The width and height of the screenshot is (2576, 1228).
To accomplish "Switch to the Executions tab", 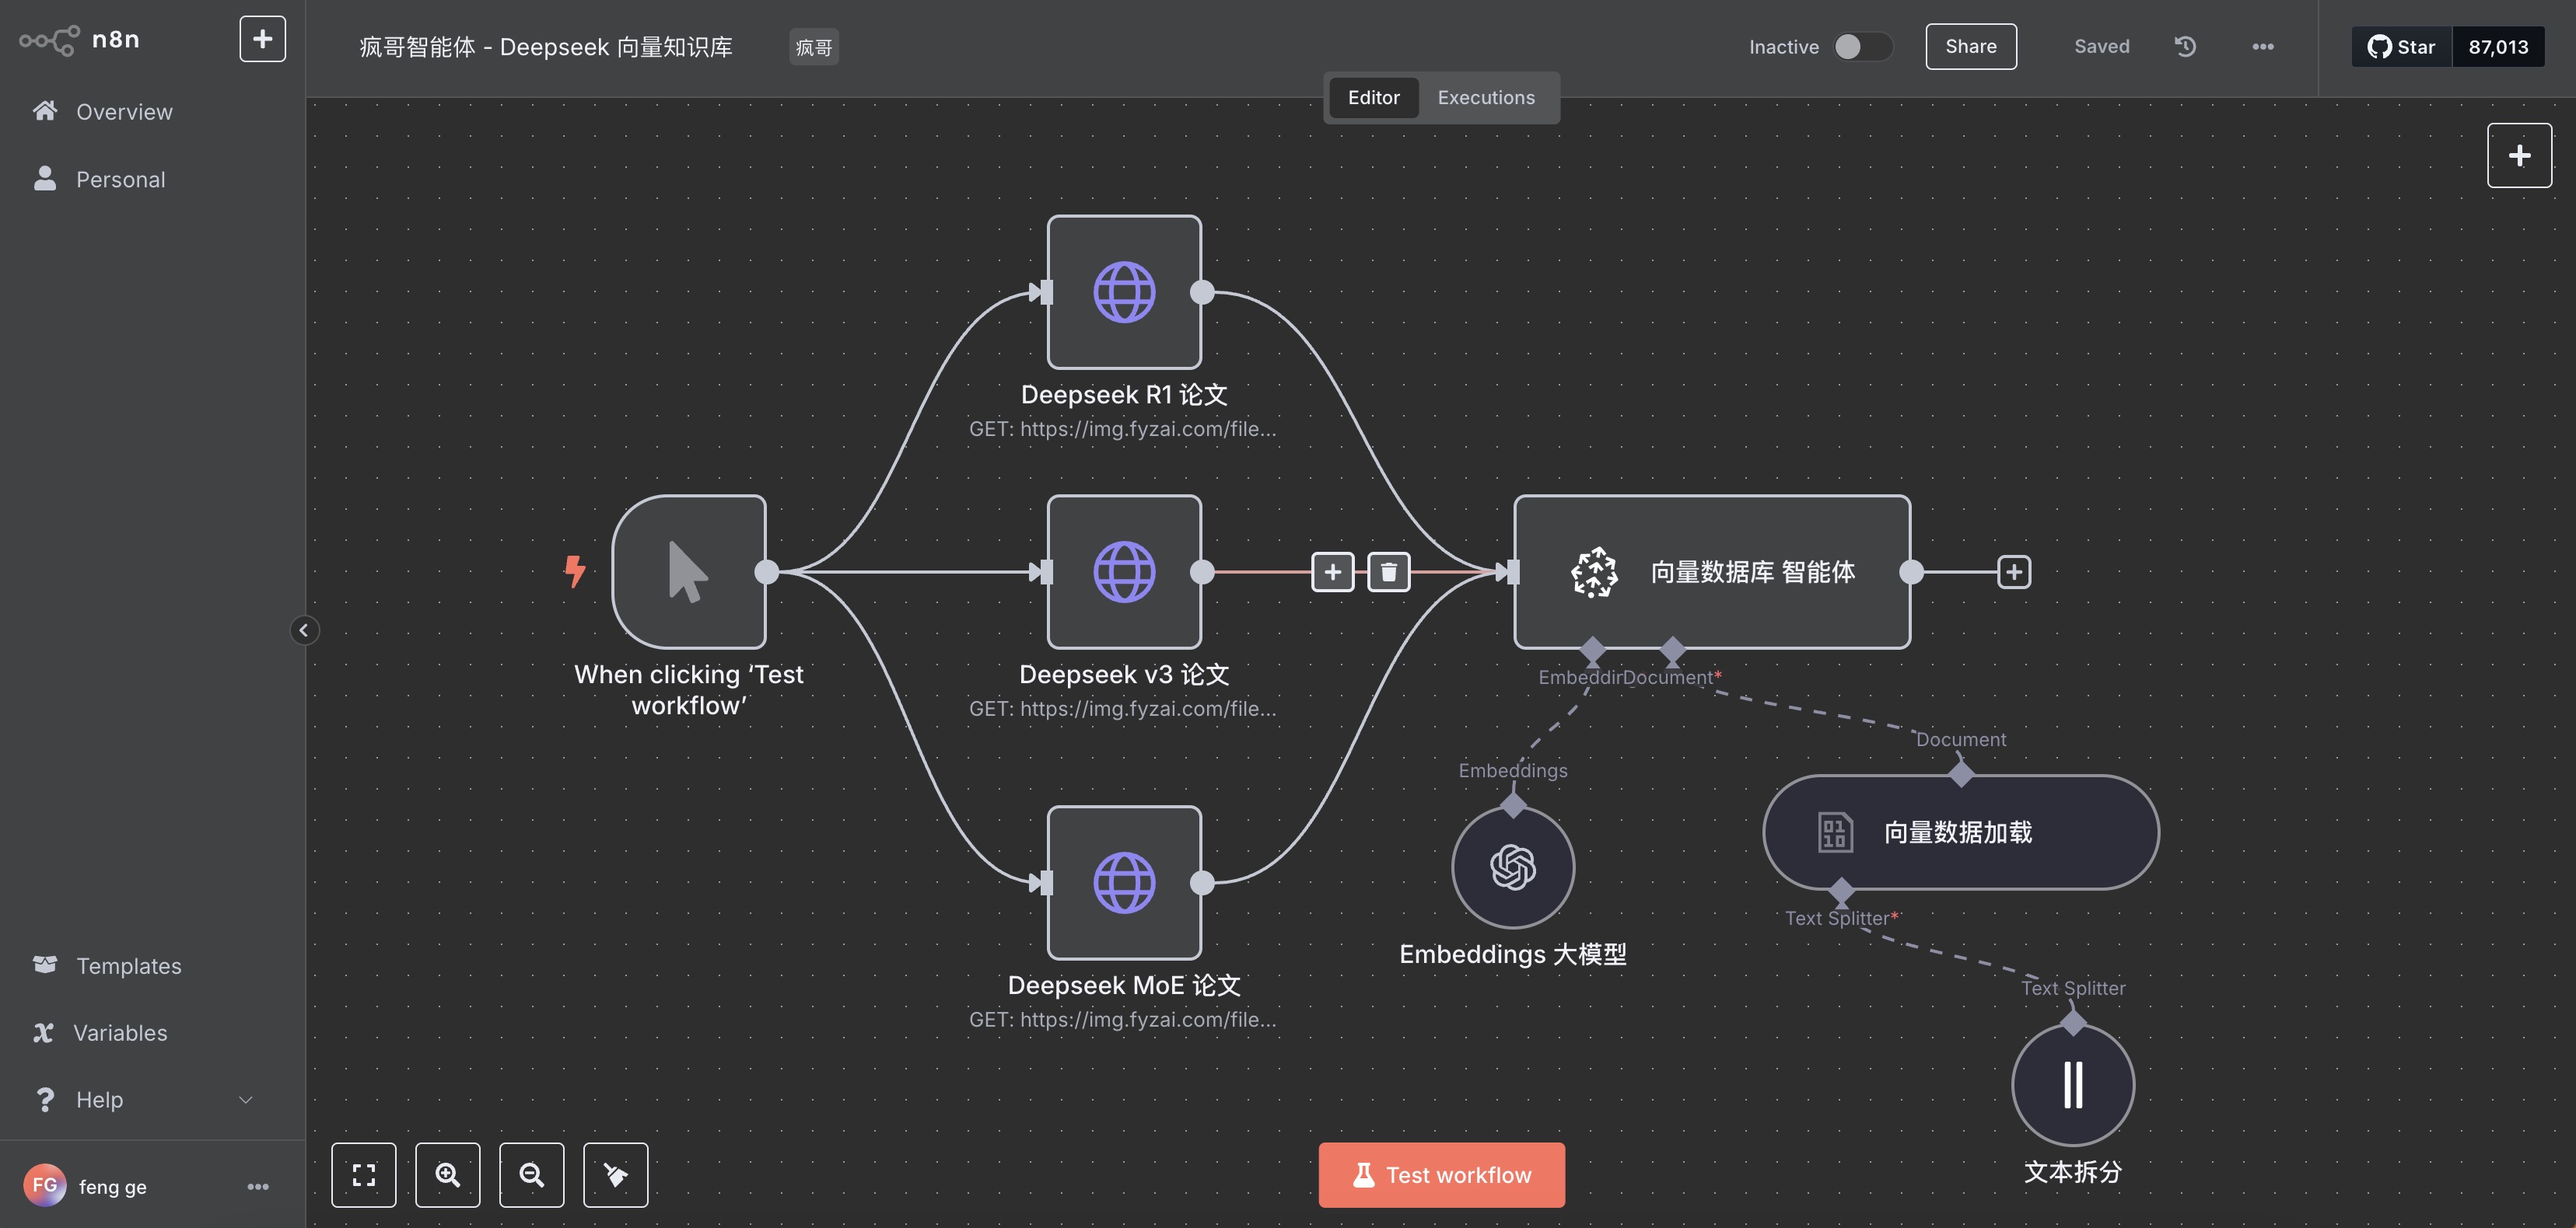I will pos(1485,98).
